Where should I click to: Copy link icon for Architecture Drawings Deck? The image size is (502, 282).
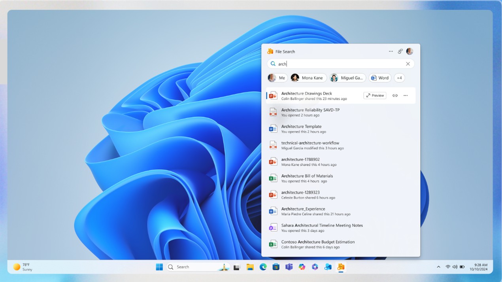[395, 96]
